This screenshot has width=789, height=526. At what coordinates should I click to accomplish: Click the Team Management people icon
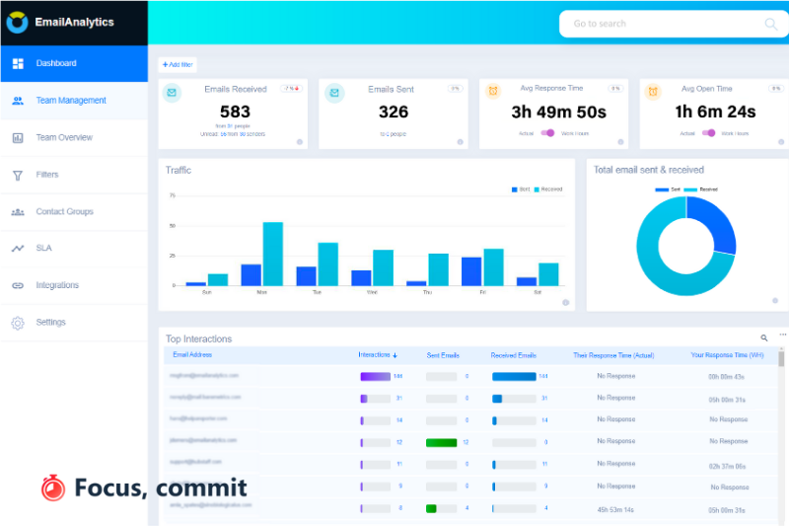click(x=18, y=101)
